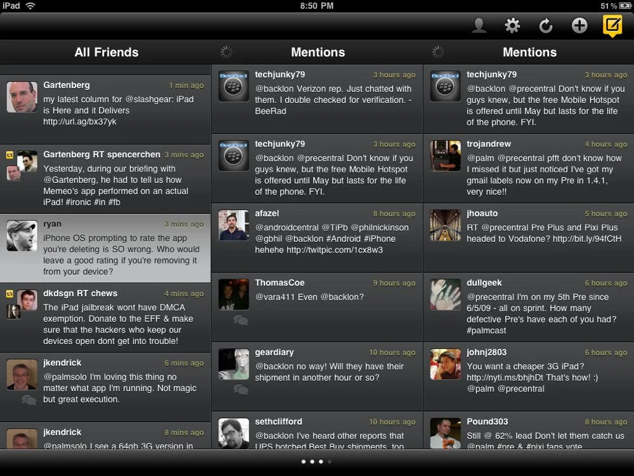
Task: Tap the BeeRad avatar on techjunky79's Verizon rep tweet
Action: 234,86
